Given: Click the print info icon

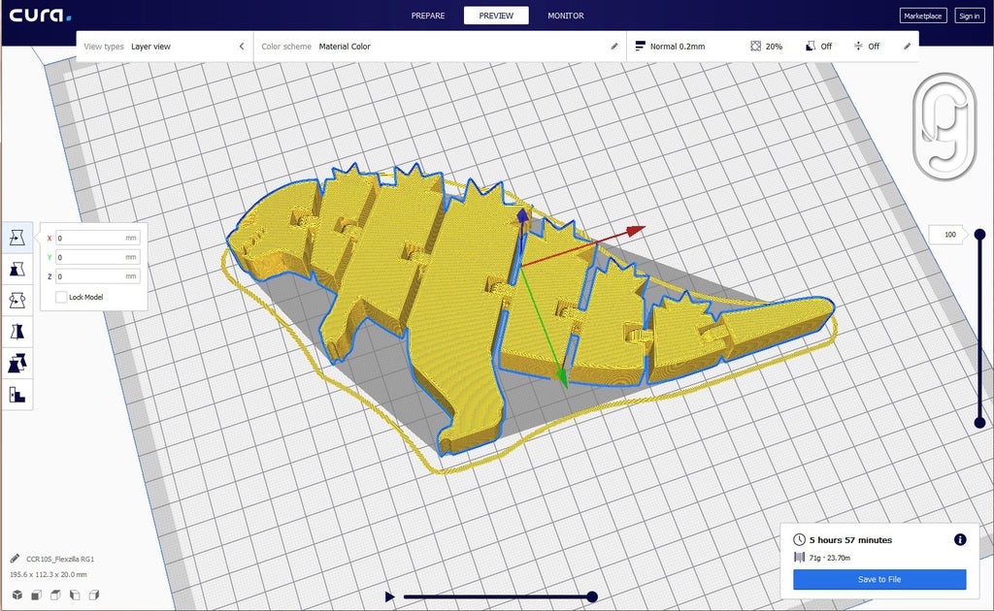Looking at the screenshot, I should [x=960, y=539].
